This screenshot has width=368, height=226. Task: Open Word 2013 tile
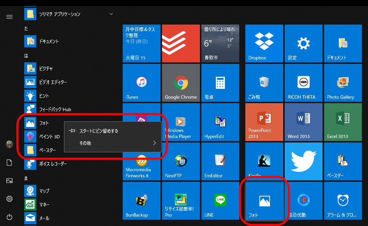point(303,122)
